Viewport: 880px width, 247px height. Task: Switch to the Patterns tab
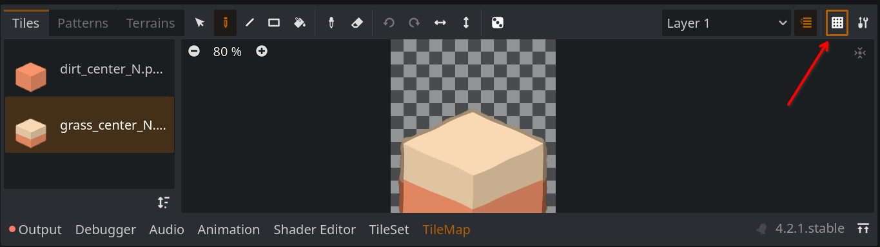click(x=83, y=23)
